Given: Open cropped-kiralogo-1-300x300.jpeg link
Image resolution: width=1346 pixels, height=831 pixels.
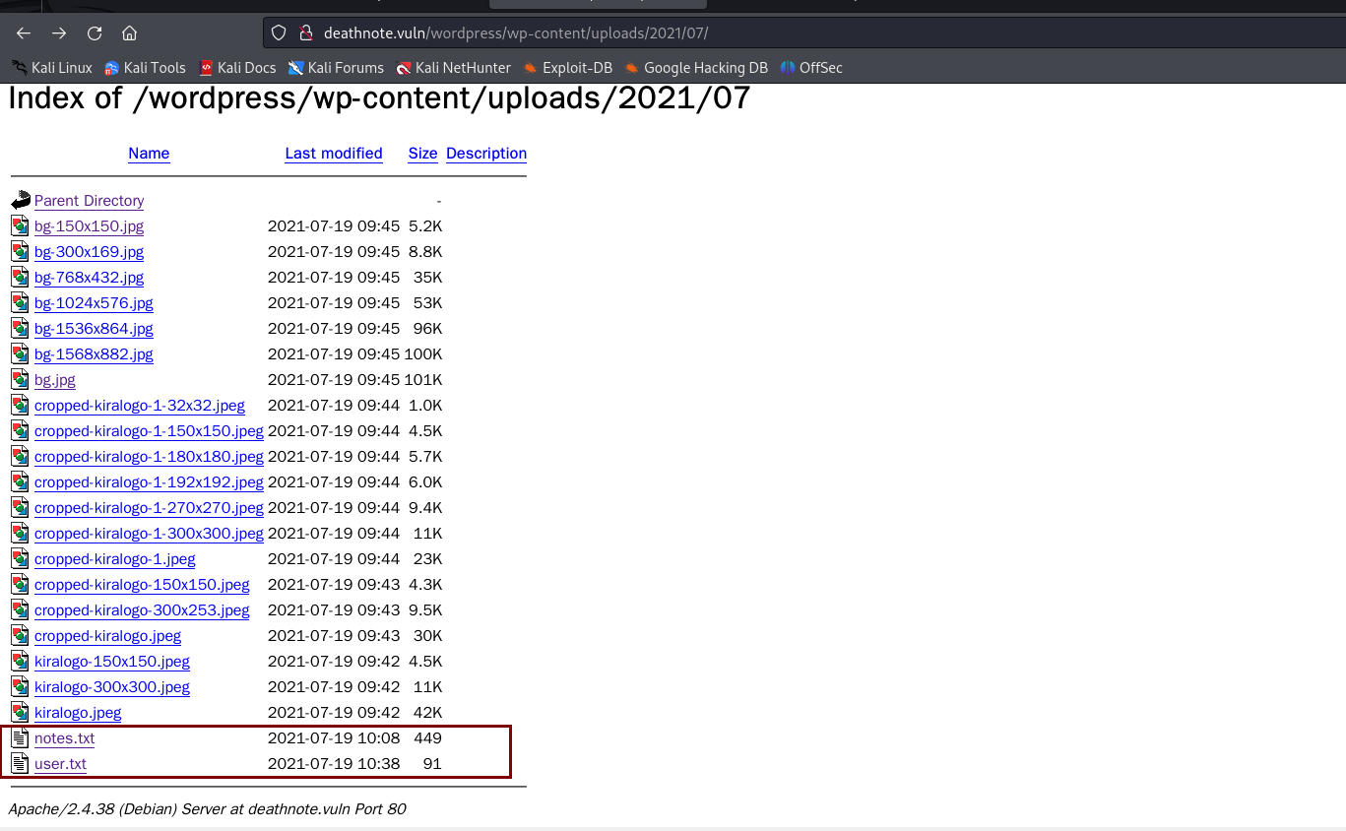Looking at the screenshot, I should pos(149,534).
